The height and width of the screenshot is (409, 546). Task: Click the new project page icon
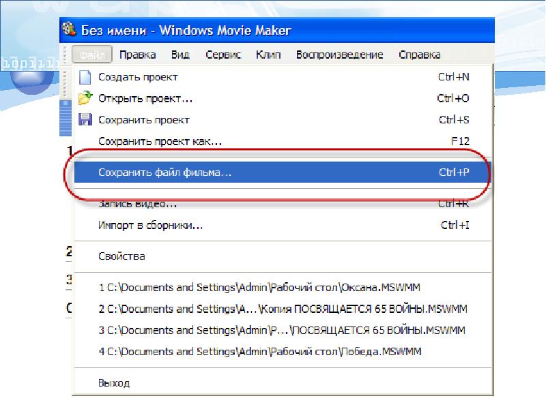[x=85, y=77]
